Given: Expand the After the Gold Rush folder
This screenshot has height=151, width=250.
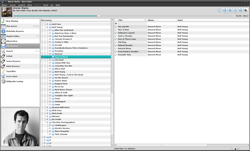Looking at the screenshot, I should pos(50,30).
